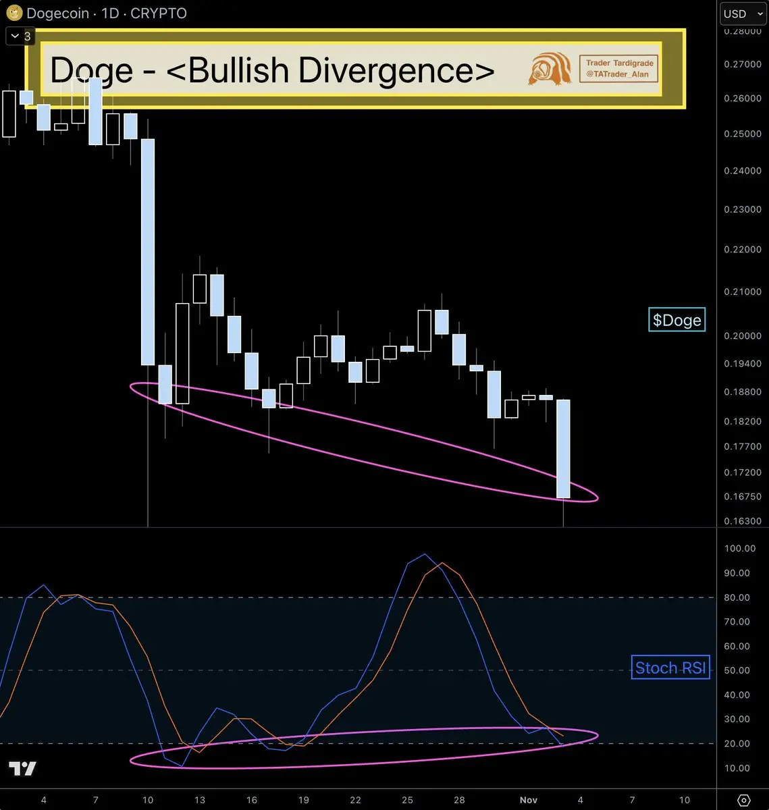Click the 20.00 Stoch RSI scale label
Screen dimensions: 769x810
coord(738,744)
